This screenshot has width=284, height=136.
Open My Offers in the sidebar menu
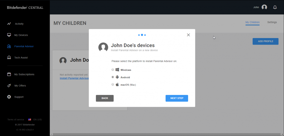[x=20, y=86]
